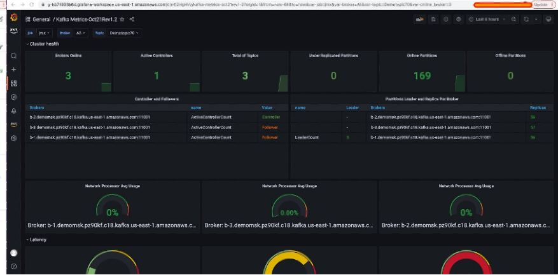Screen dimensions: 558x275
Task: Open the Help question mark icon
Action: coord(14,267)
